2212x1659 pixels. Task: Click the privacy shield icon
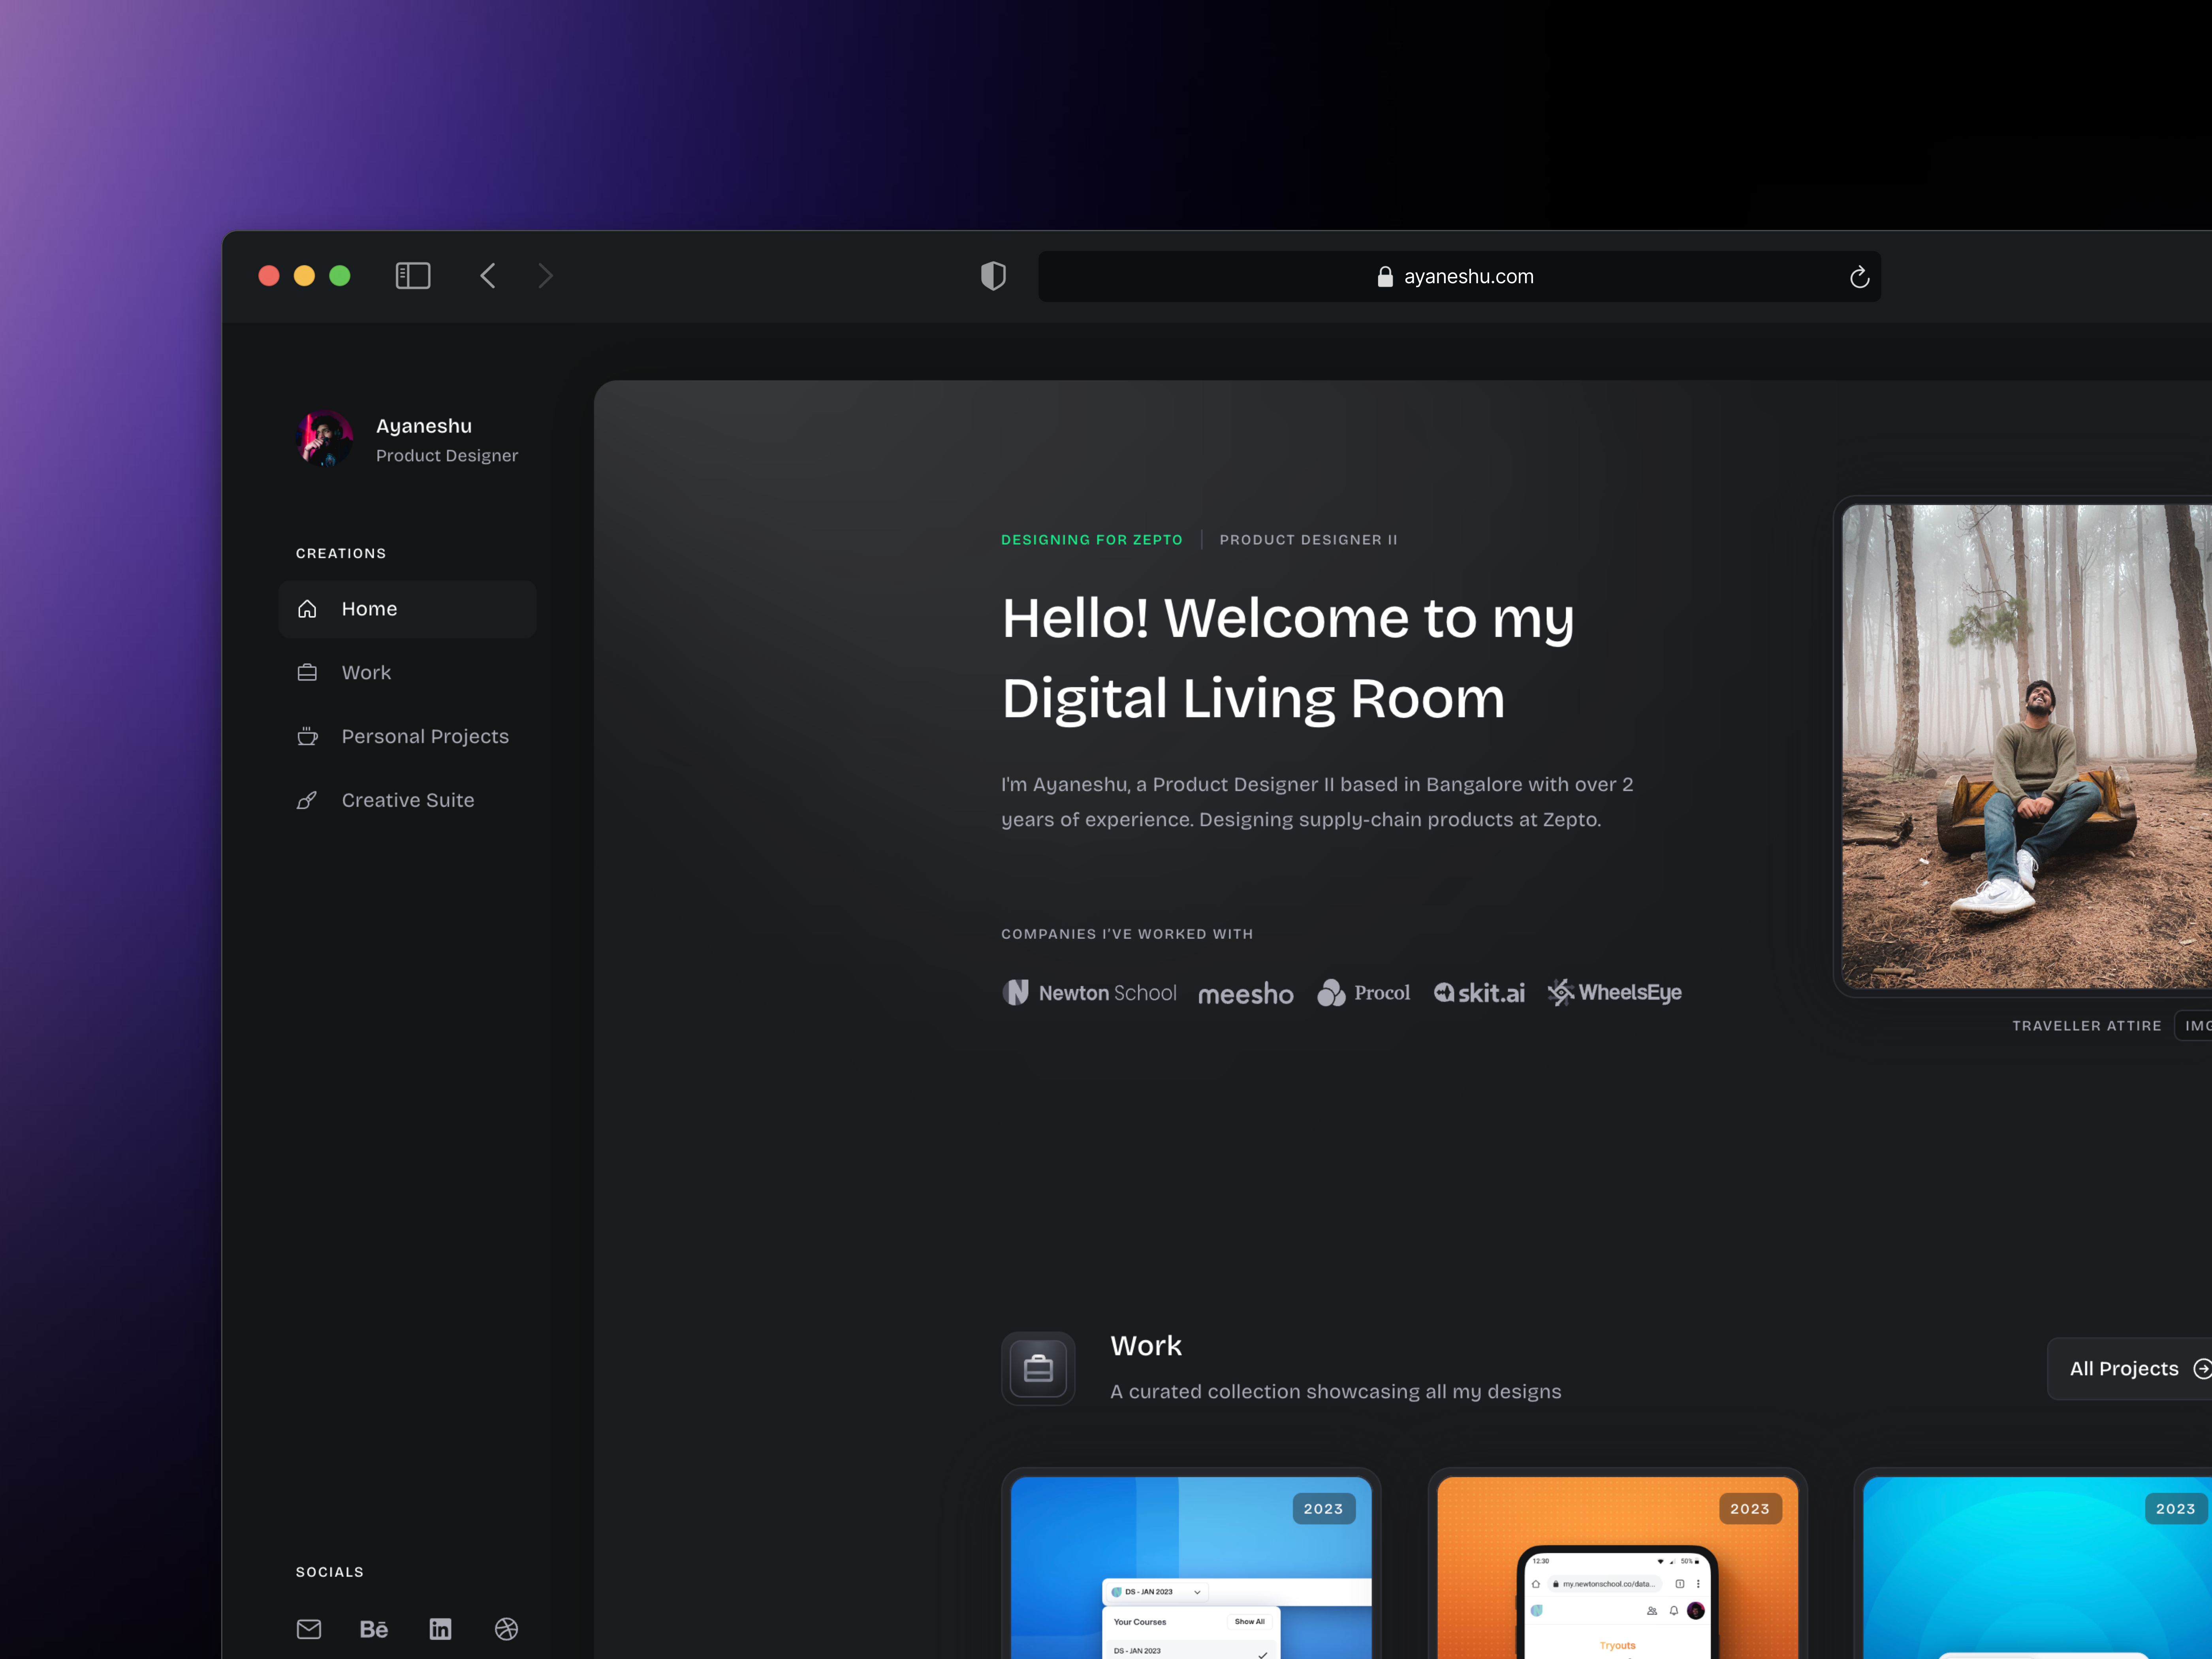click(x=993, y=276)
